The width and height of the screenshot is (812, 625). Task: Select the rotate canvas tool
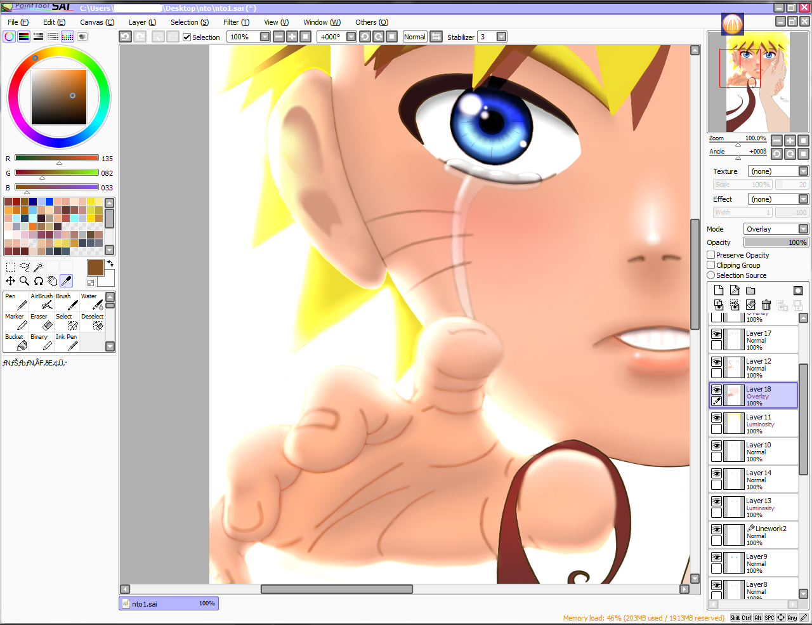pyautogui.click(x=38, y=280)
